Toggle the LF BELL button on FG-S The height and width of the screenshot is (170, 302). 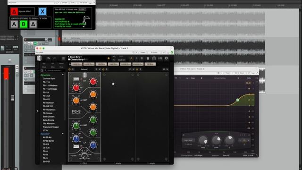[76, 147]
